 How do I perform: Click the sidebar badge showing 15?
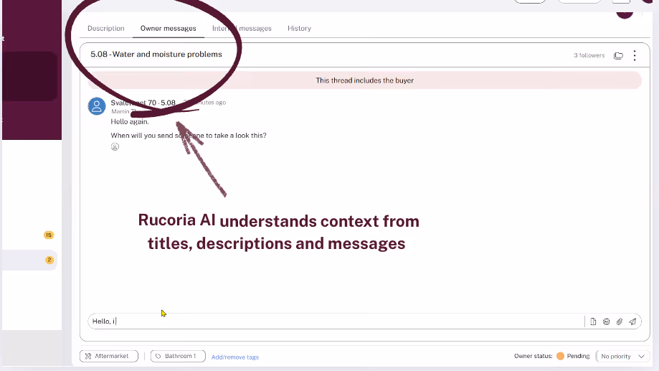[x=49, y=235]
